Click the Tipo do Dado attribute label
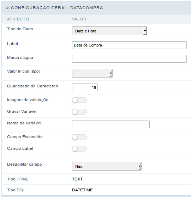 (x=20, y=29)
